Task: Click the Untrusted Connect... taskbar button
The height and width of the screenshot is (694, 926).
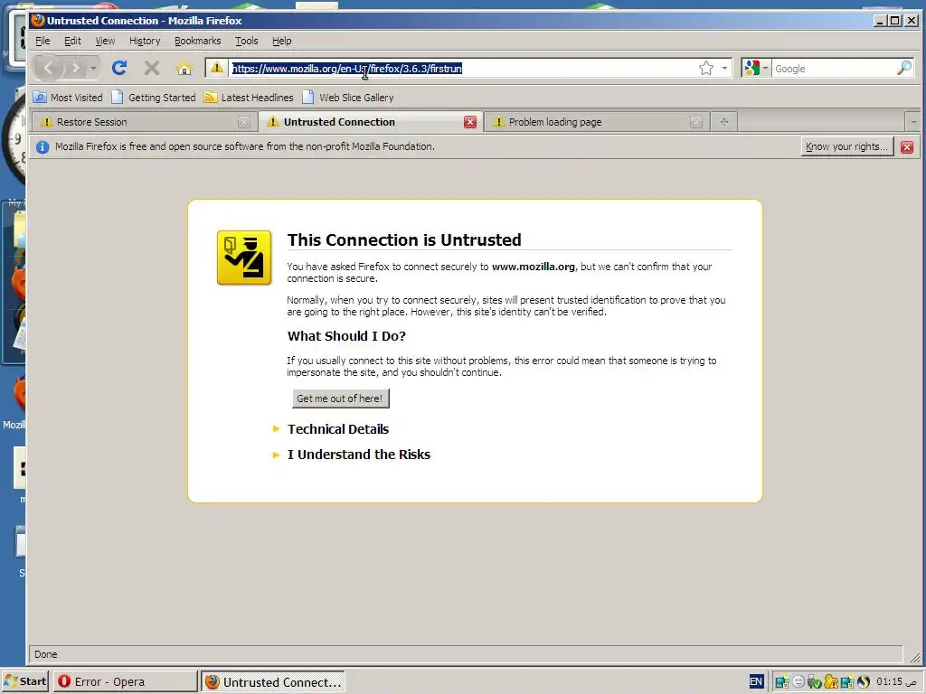Action: [x=273, y=681]
